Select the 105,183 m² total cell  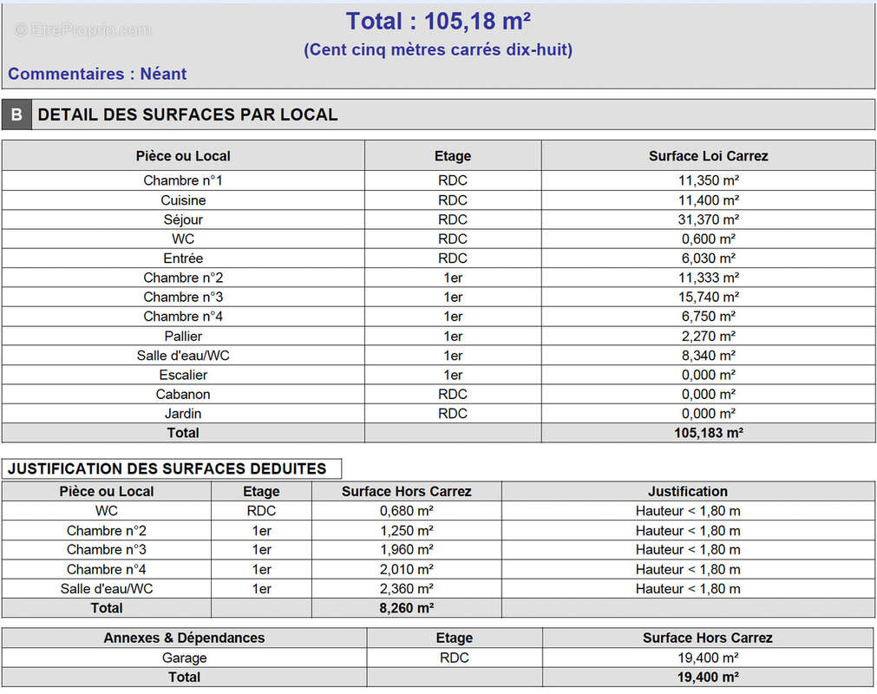[x=708, y=433]
